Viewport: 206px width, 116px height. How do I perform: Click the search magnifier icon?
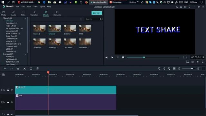tap(100, 19)
